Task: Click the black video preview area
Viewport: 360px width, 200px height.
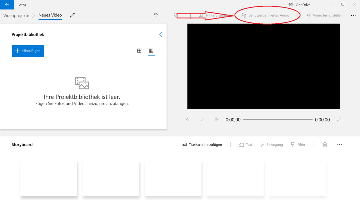Action: tap(264, 66)
